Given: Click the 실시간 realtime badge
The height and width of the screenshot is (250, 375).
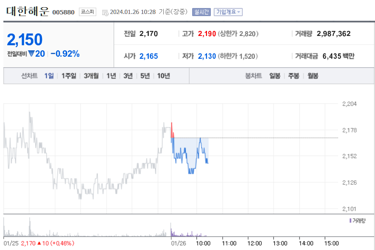Looking at the screenshot, I should pyautogui.click(x=201, y=12).
